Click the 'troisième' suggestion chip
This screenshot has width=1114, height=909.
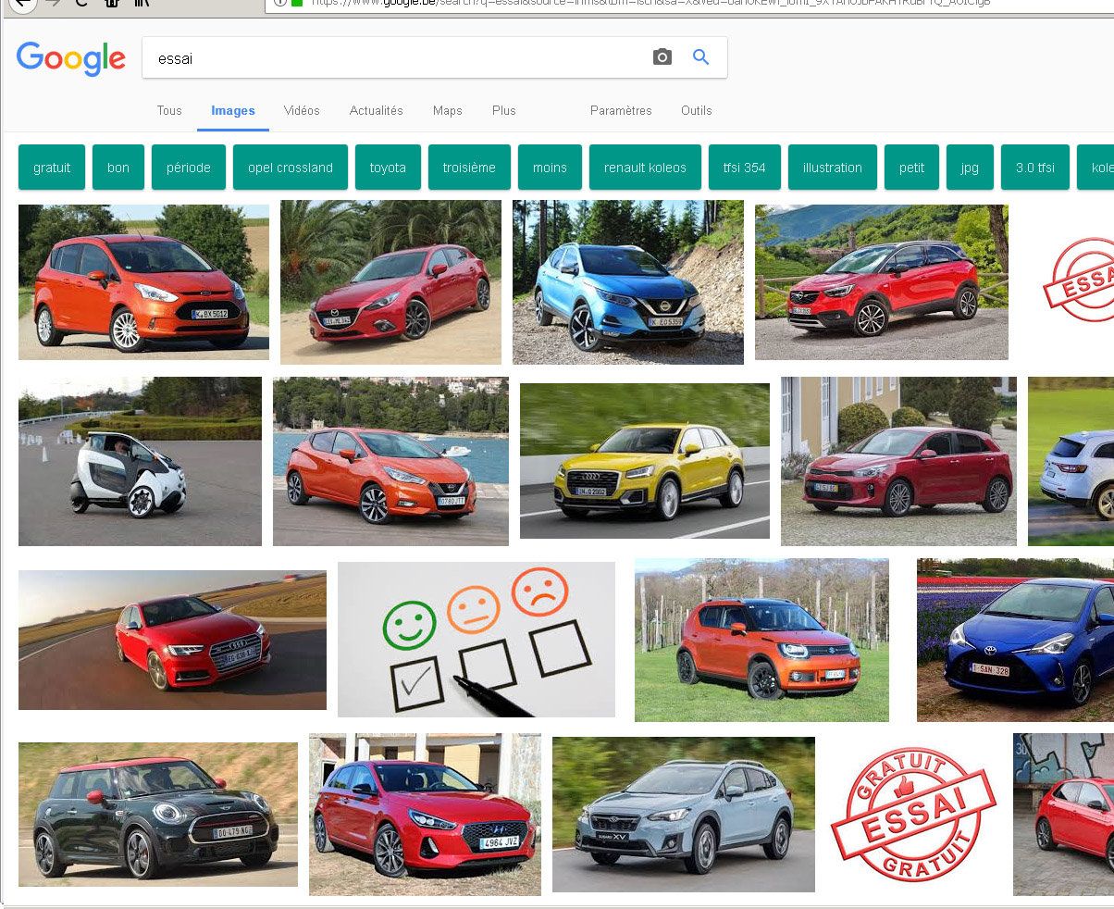(469, 168)
